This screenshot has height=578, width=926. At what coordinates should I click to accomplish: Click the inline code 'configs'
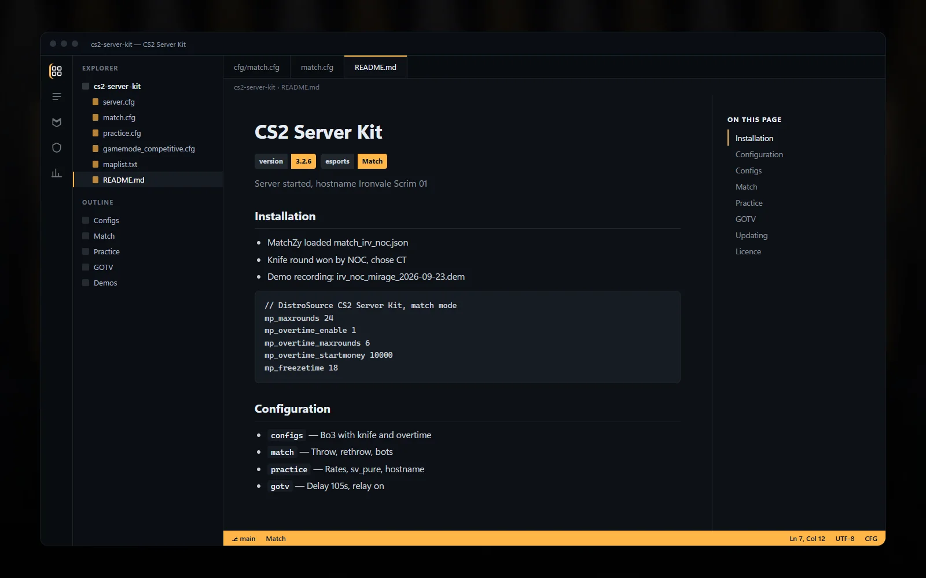pos(286,435)
